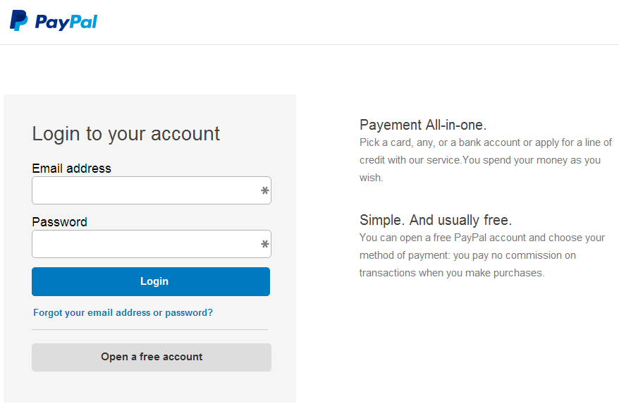Click the "method of payment" text line
The image size is (619, 404).
(467, 255)
